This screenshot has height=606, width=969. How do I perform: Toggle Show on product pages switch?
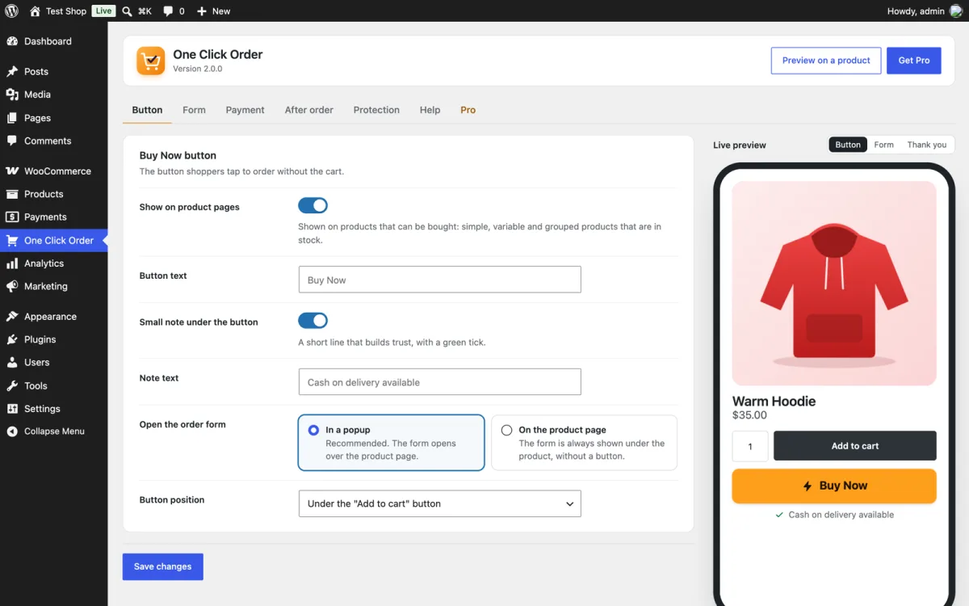tap(313, 206)
